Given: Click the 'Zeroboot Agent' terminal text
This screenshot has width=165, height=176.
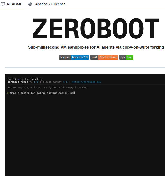Looking at the screenshot, I should click(x=17, y=82).
